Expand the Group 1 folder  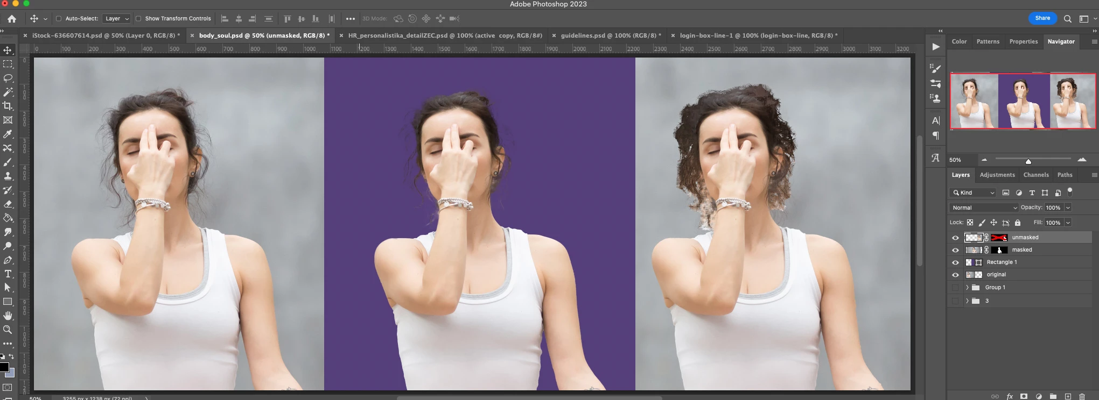967,288
